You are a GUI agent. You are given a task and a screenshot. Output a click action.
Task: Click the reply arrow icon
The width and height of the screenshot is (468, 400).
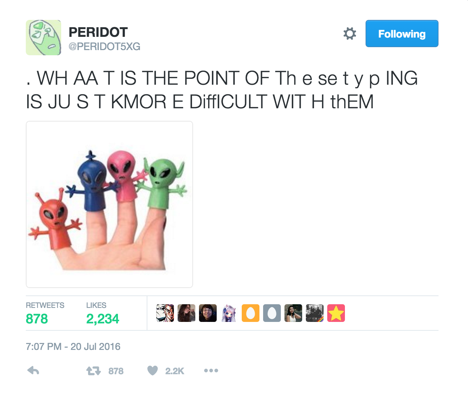33,371
